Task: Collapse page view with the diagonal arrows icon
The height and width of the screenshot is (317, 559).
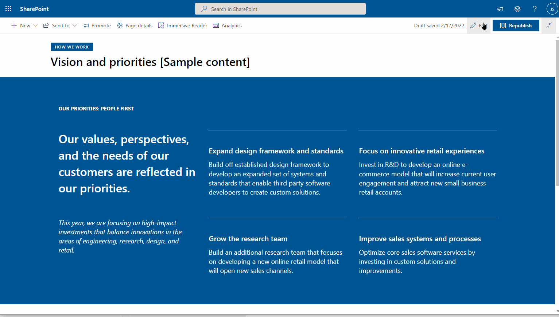Action: pos(549,25)
